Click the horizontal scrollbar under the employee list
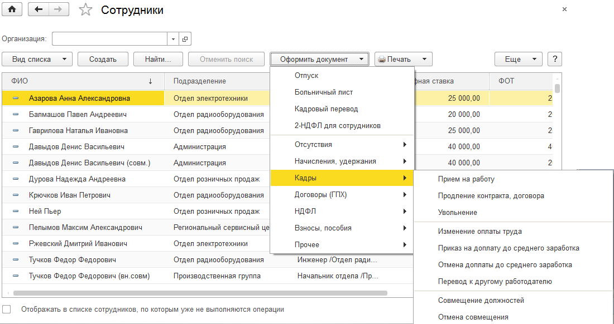 [x=200, y=292]
